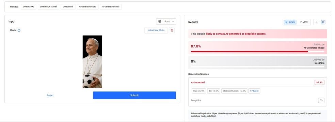The image size is (335, 122).
Task: Click the flux: 36.9% source tag
Action: pos(199,91)
